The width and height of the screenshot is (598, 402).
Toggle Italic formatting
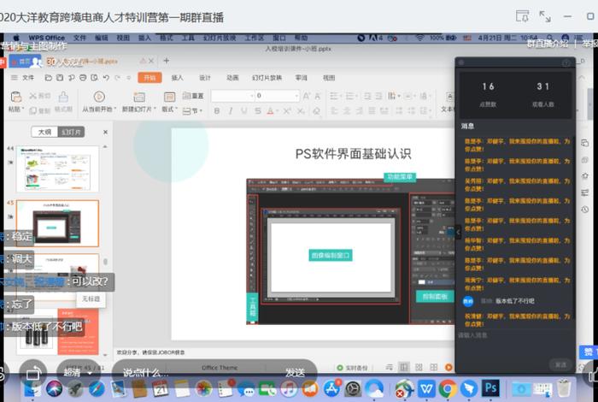point(231,111)
